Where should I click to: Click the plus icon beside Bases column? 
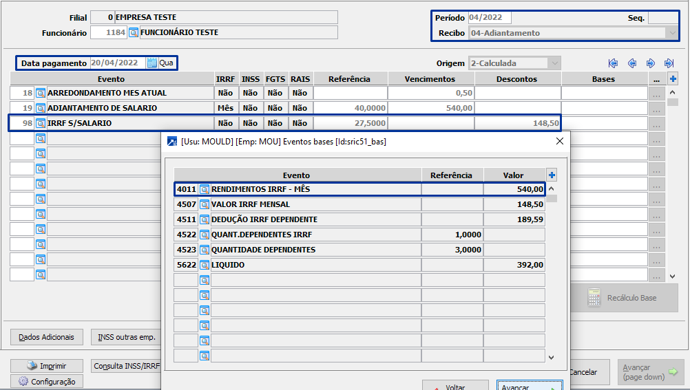pos(673,78)
